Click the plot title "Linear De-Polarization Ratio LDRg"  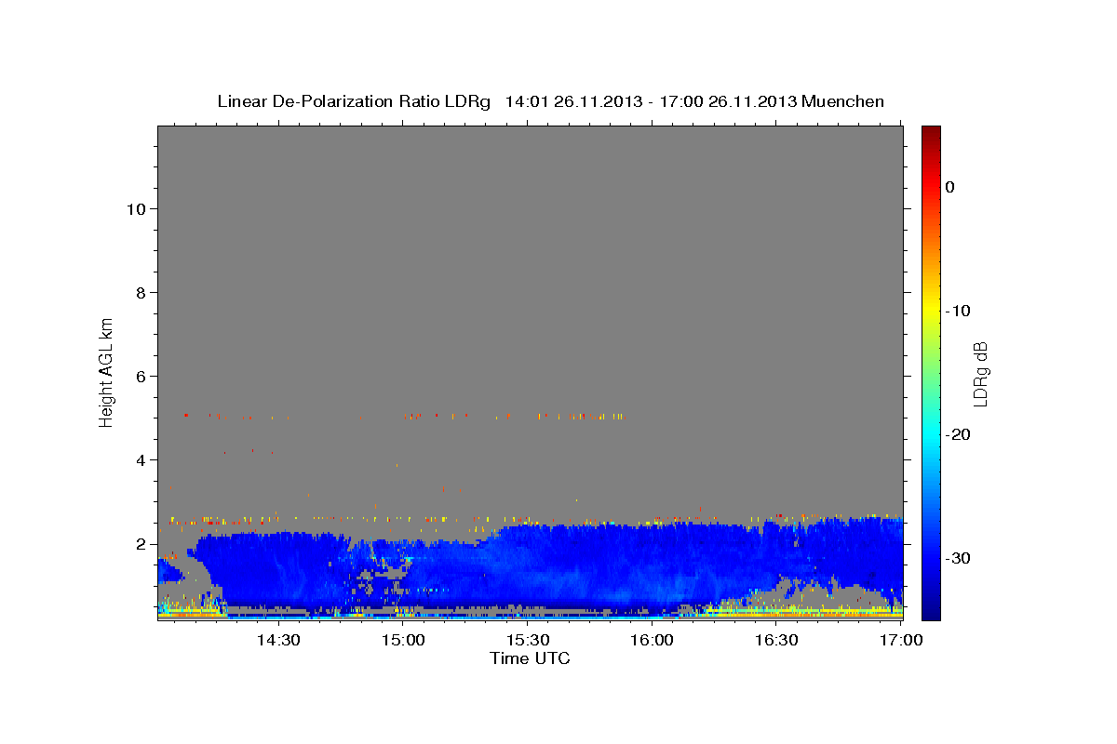pyautogui.click(x=354, y=101)
